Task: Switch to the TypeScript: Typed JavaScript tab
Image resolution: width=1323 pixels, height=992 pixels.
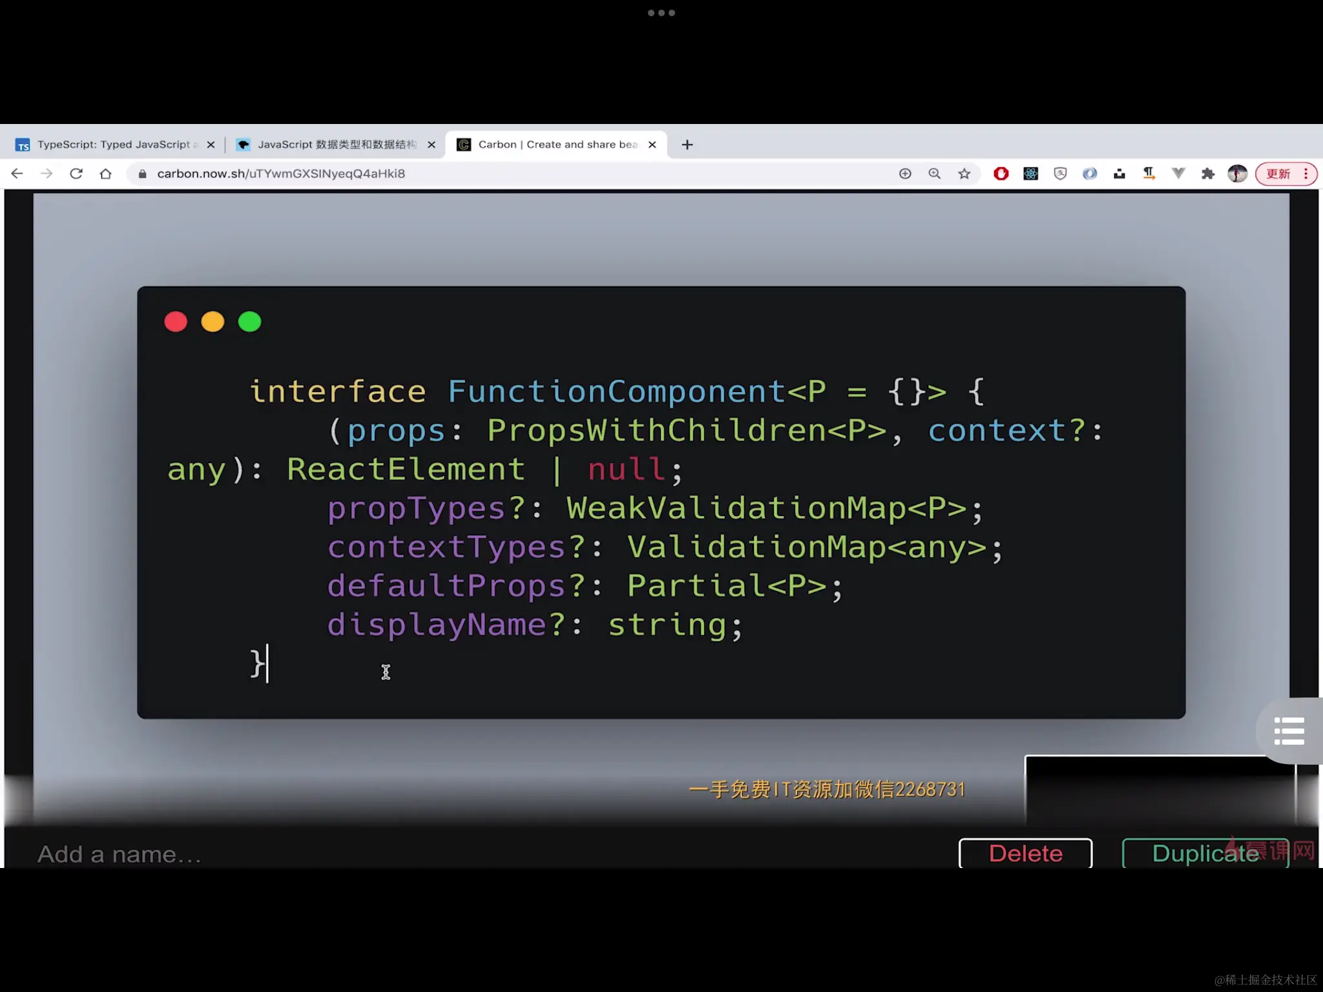Action: 113,145
